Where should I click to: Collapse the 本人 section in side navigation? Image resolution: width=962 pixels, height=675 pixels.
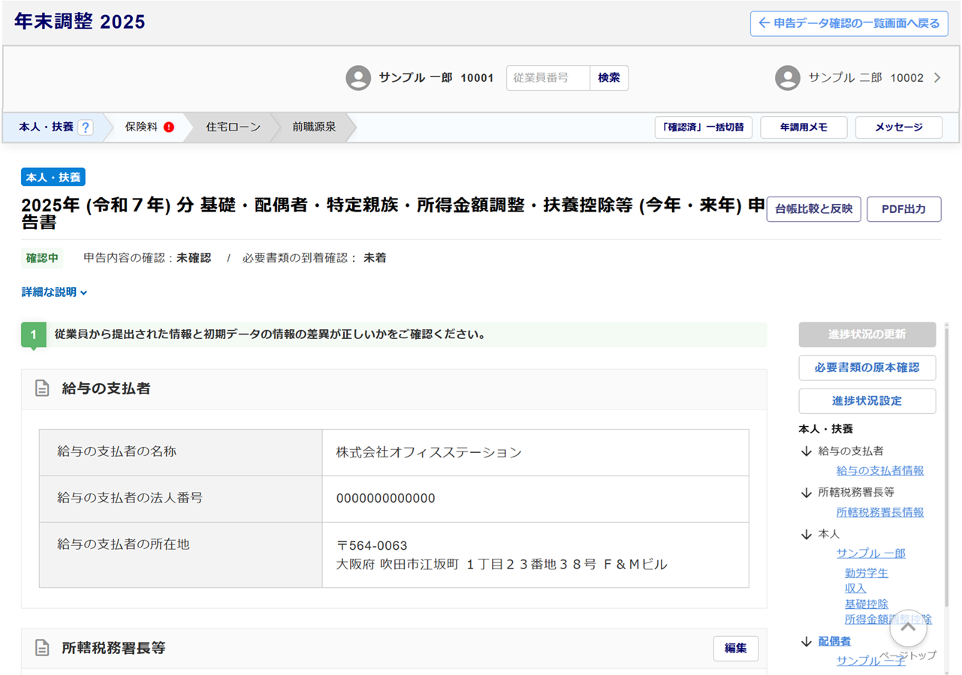pos(807,534)
